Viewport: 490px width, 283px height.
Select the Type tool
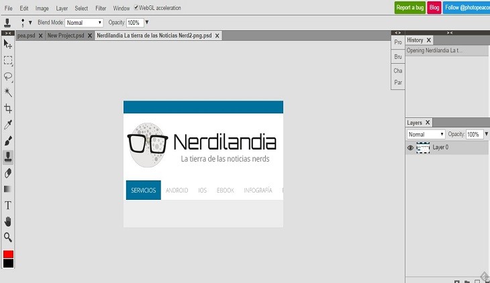[8, 205]
